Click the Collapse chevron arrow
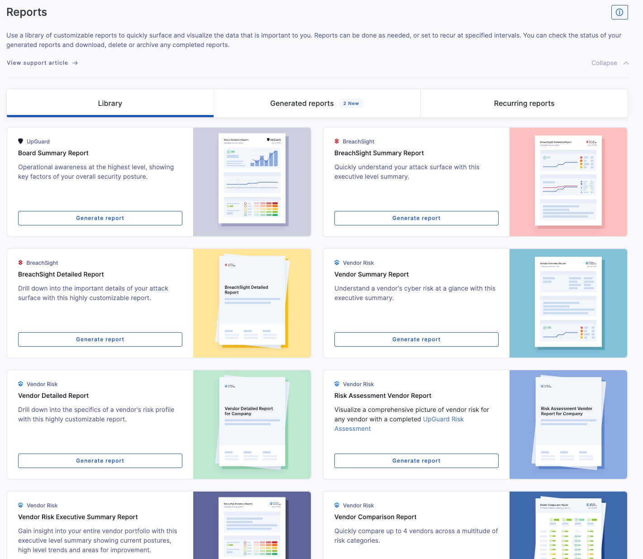This screenshot has width=643, height=559. click(626, 63)
